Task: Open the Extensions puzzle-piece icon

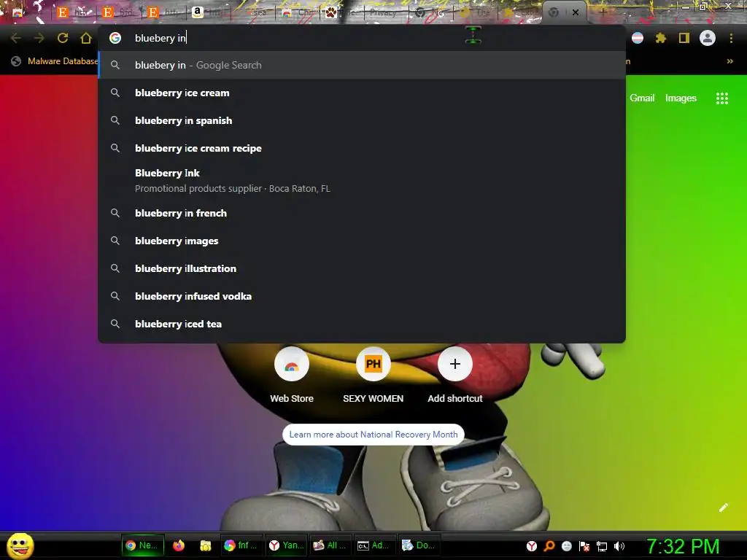Action: click(x=661, y=38)
